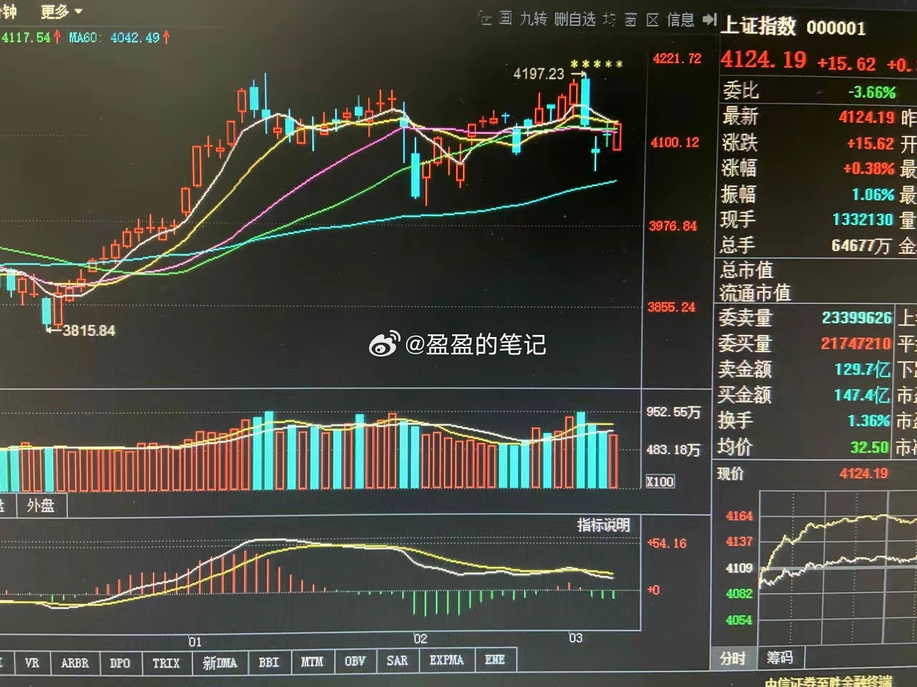
Task: Switch indicator to TRIX
Action: coord(165,663)
